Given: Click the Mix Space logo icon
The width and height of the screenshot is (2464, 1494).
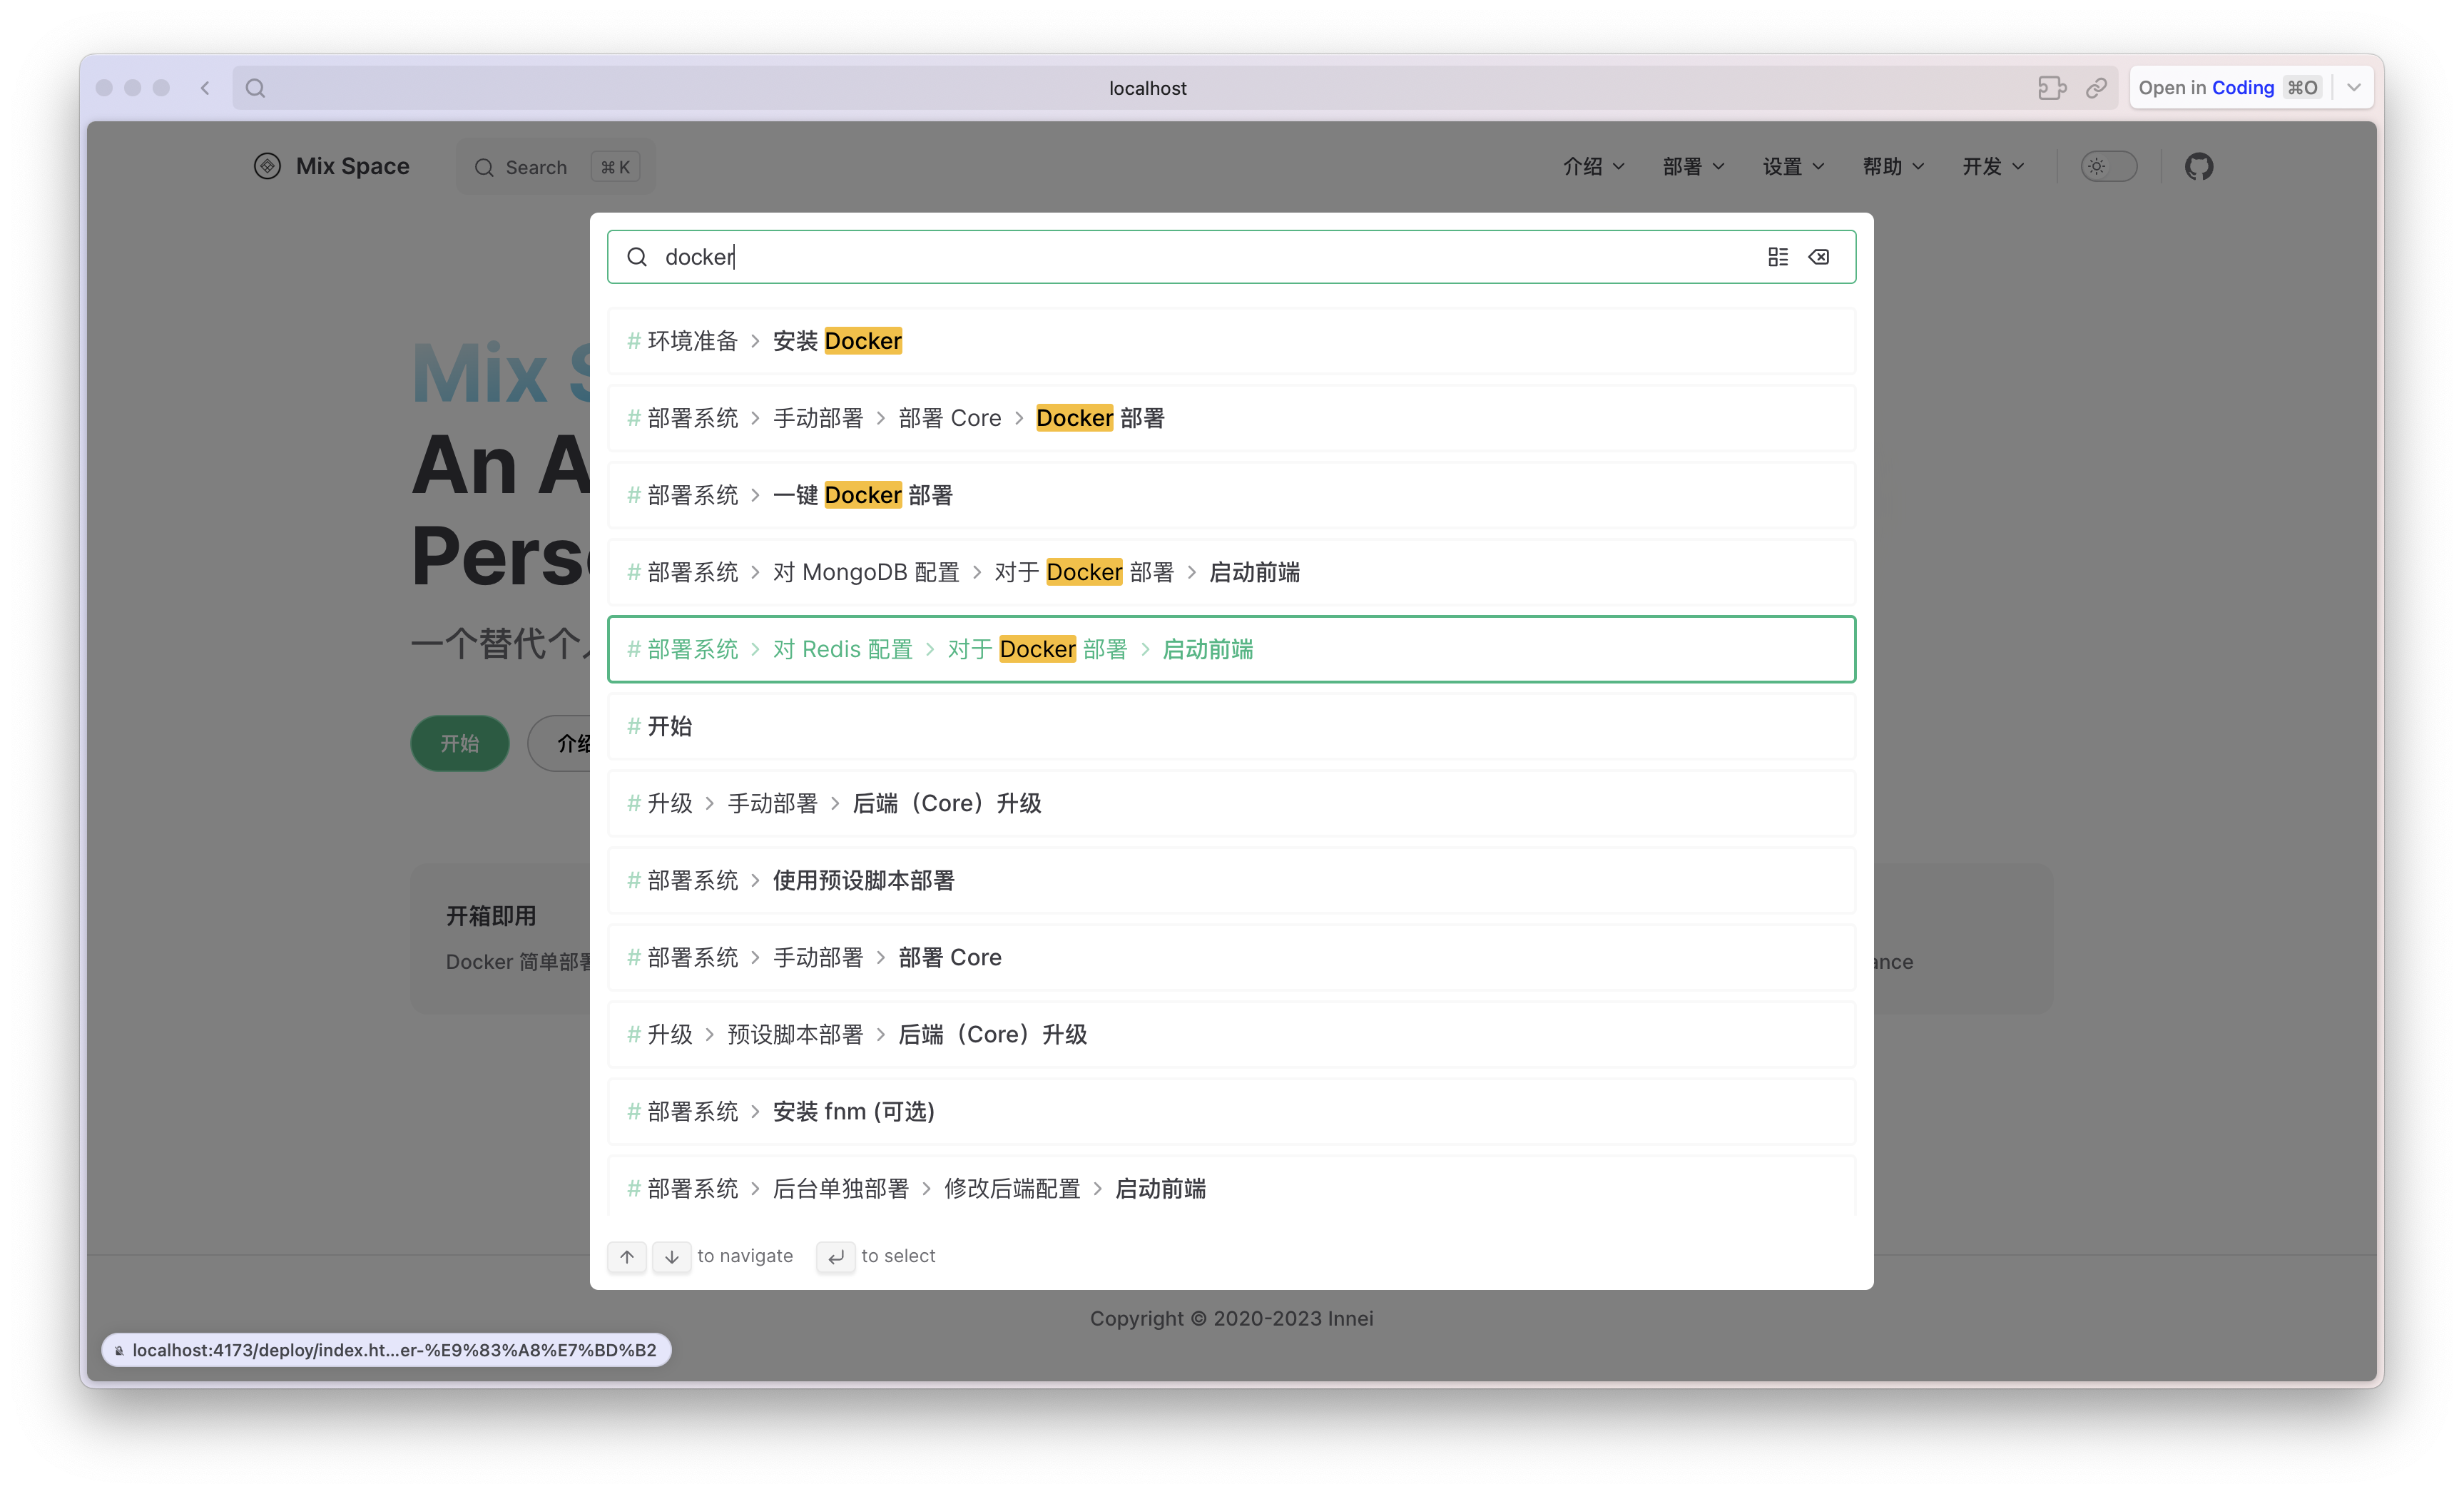Looking at the screenshot, I should [267, 166].
